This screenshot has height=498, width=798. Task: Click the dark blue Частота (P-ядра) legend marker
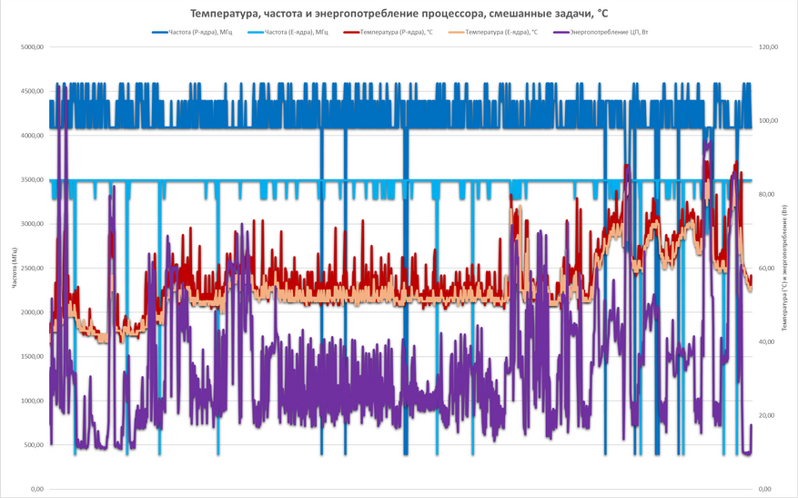160,32
